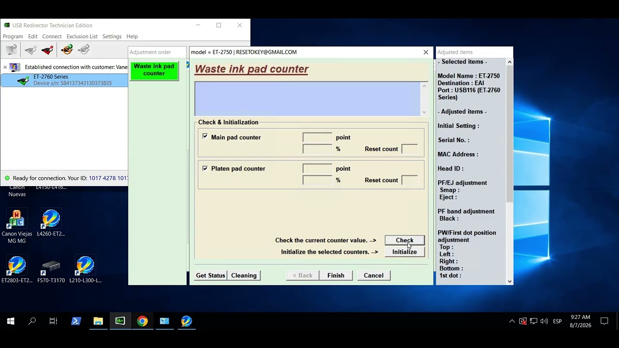Click the Platen pad Reset count field
The height and width of the screenshot is (348, 619).
point(410,180)
